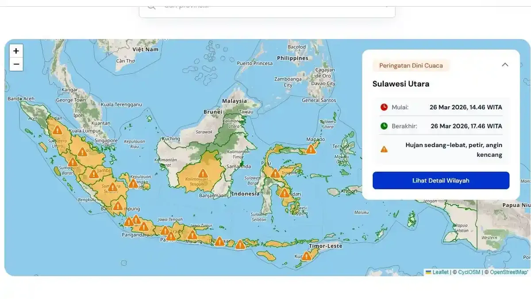Click the Peringatan Dini Cuaca badge

[411, 66]
